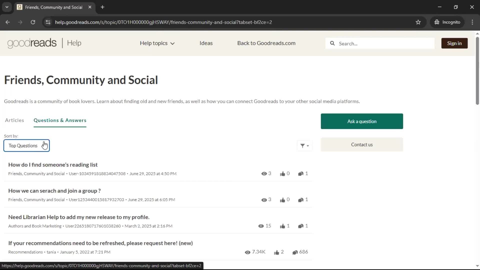The width and height of the screenshot is (480, 270).
Task: Open the tab search dropdown
Action: (7, 7)
